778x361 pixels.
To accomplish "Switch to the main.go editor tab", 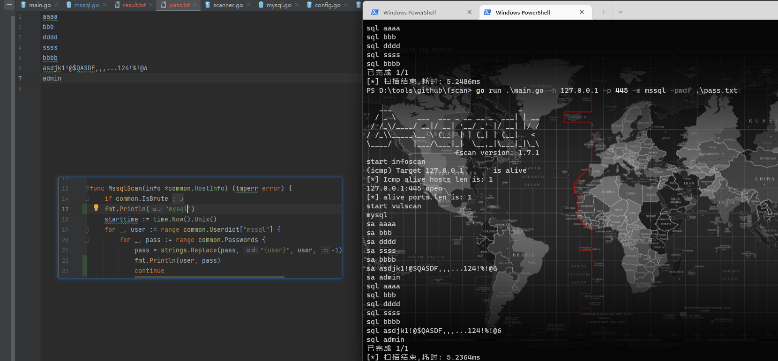I will coord(39,5).
